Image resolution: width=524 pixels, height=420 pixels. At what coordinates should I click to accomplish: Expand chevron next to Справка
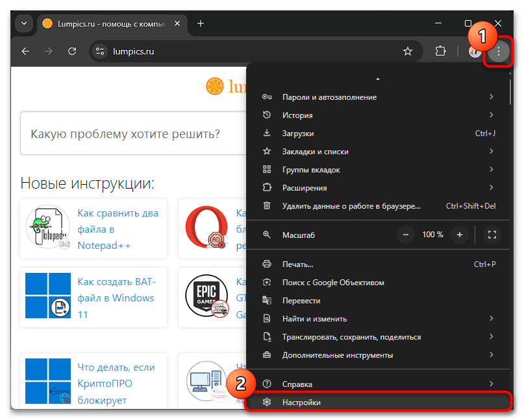[492, 384]
